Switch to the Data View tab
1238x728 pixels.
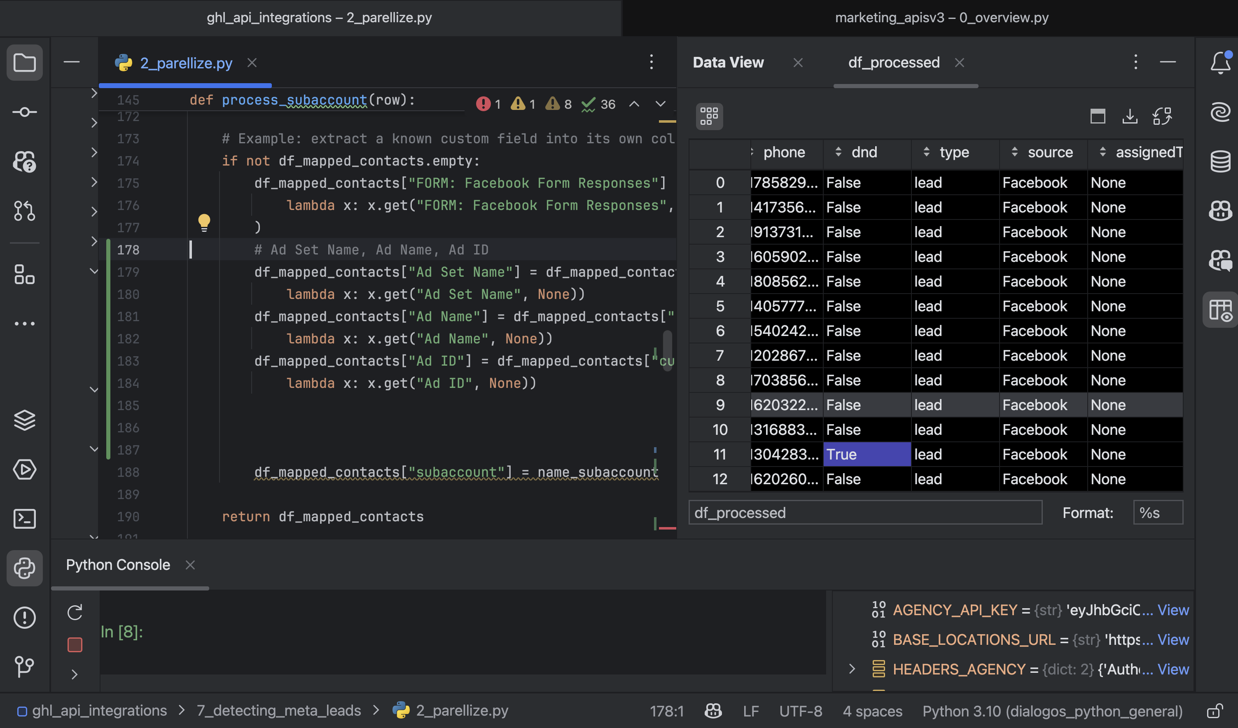coord(729,63)
